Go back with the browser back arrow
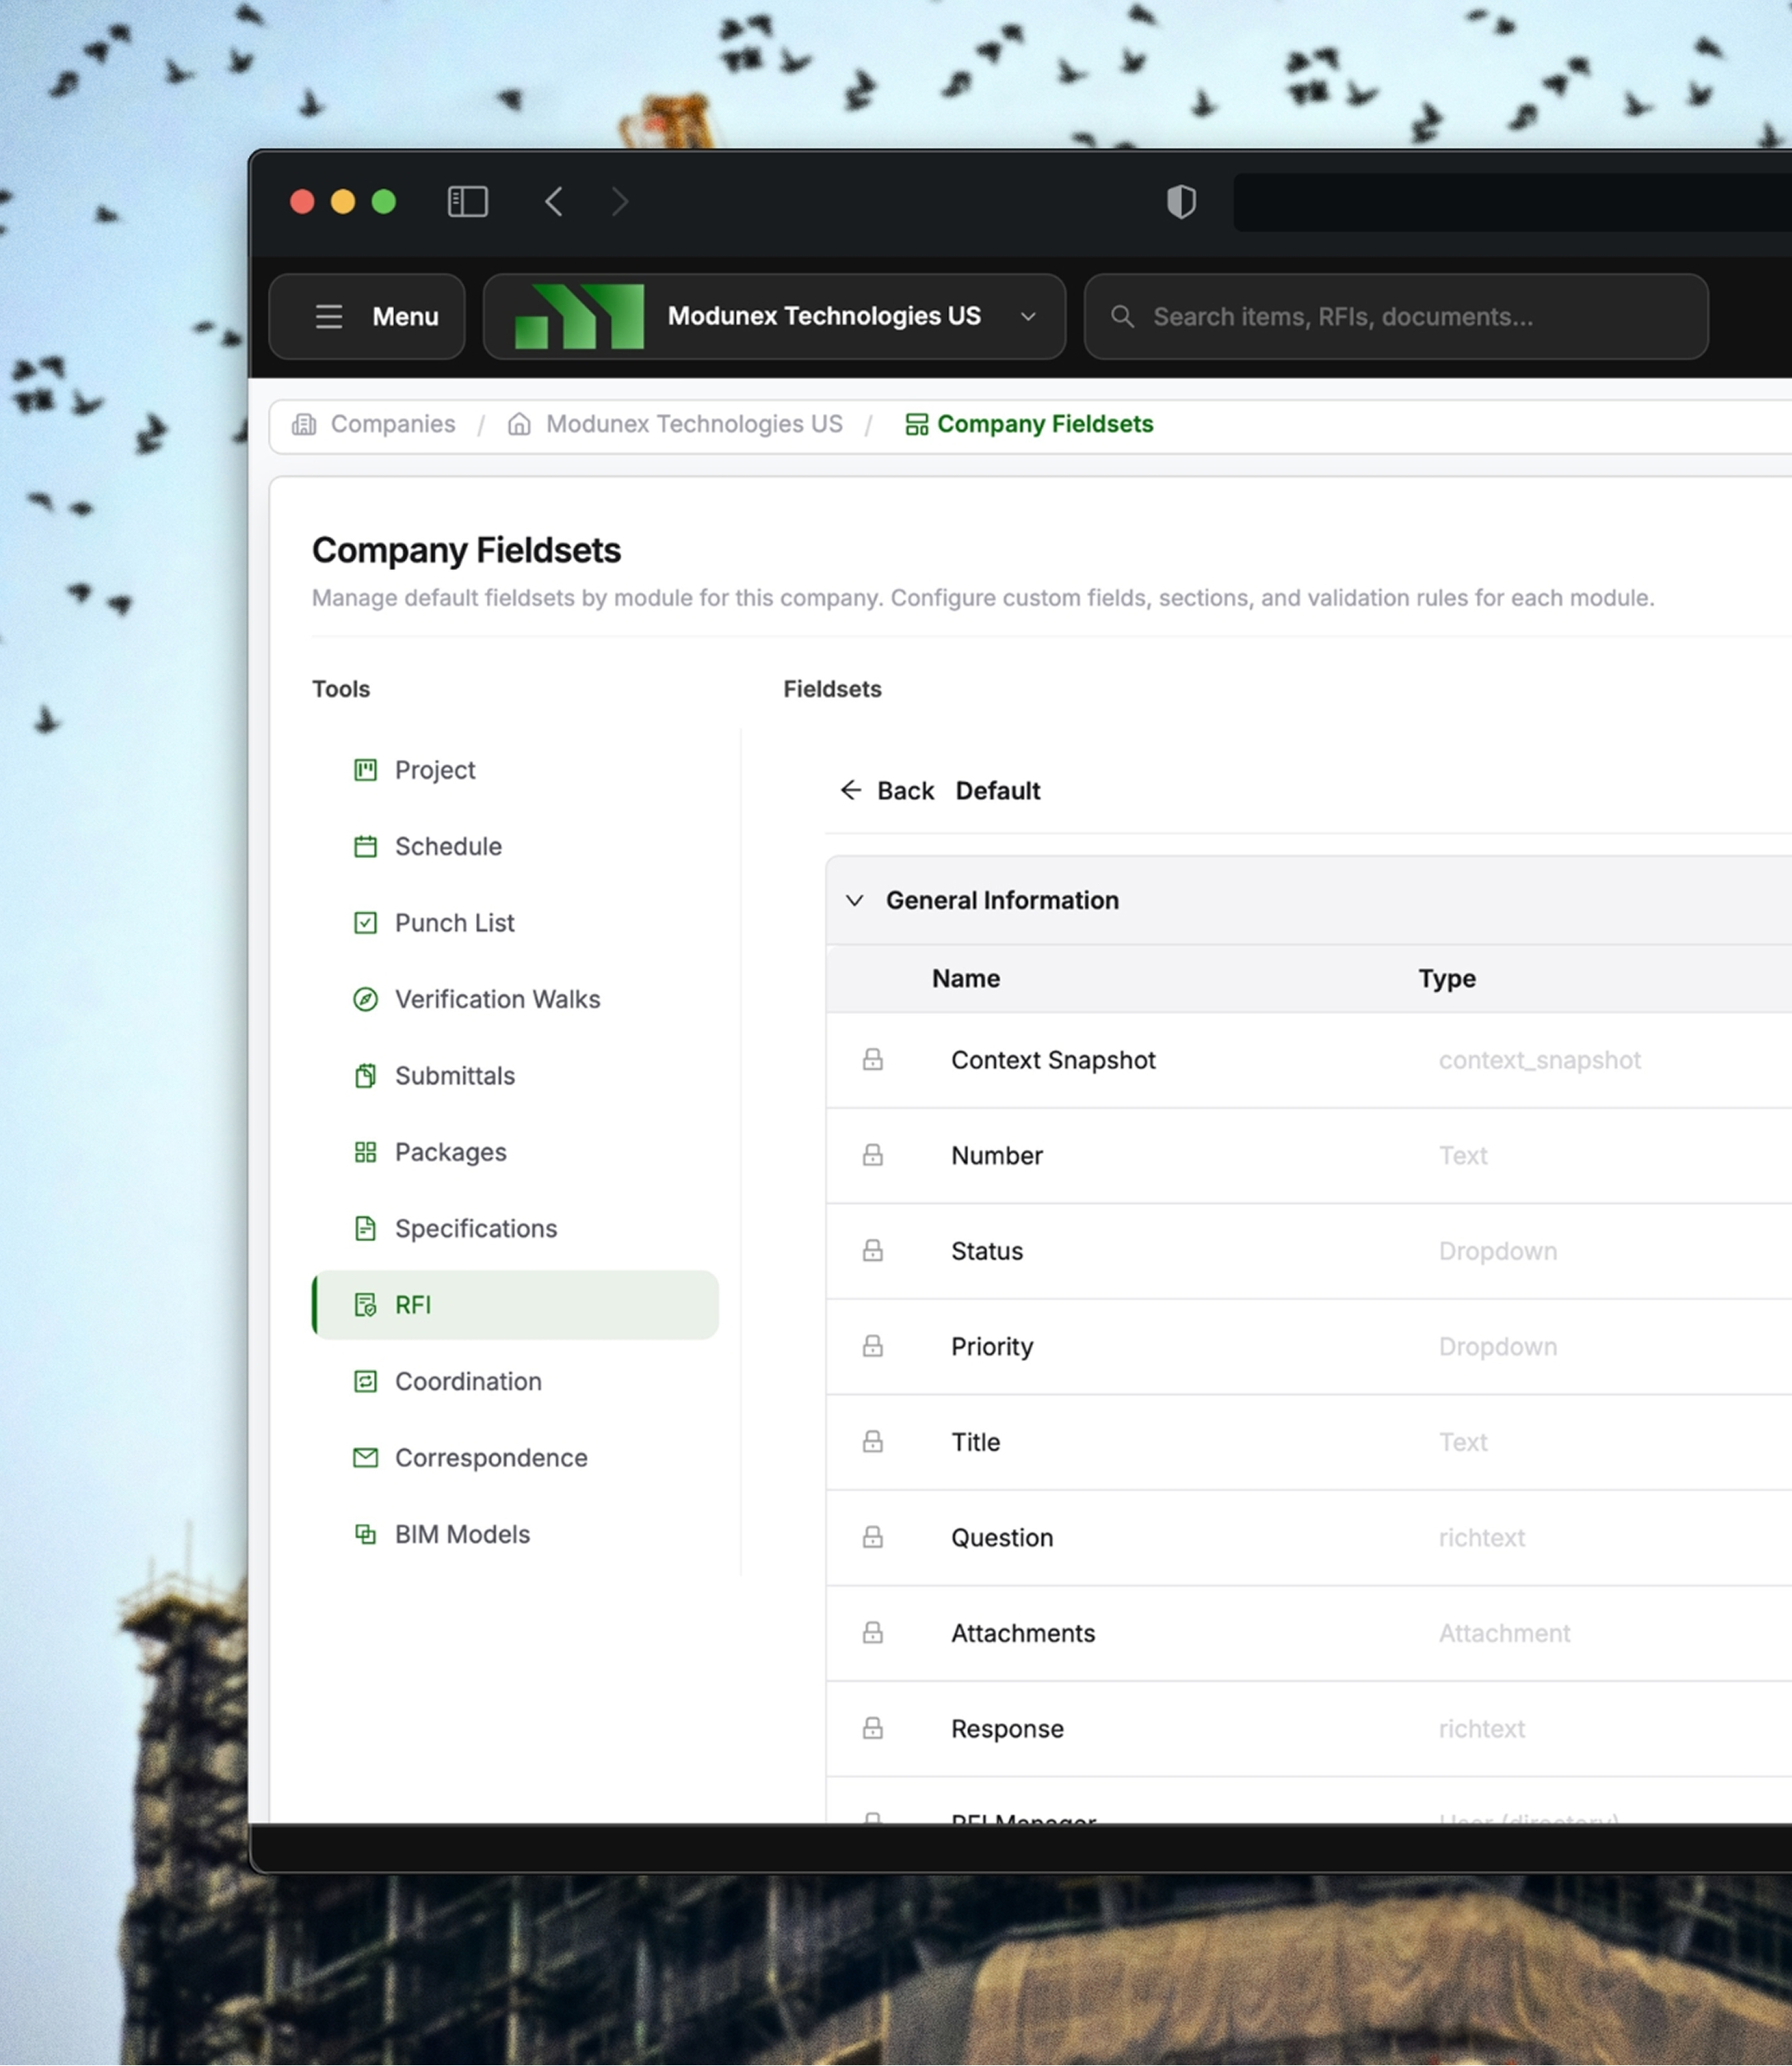Image resolution: width=1792 pixels, height=2066 pixels. [554, 202]
